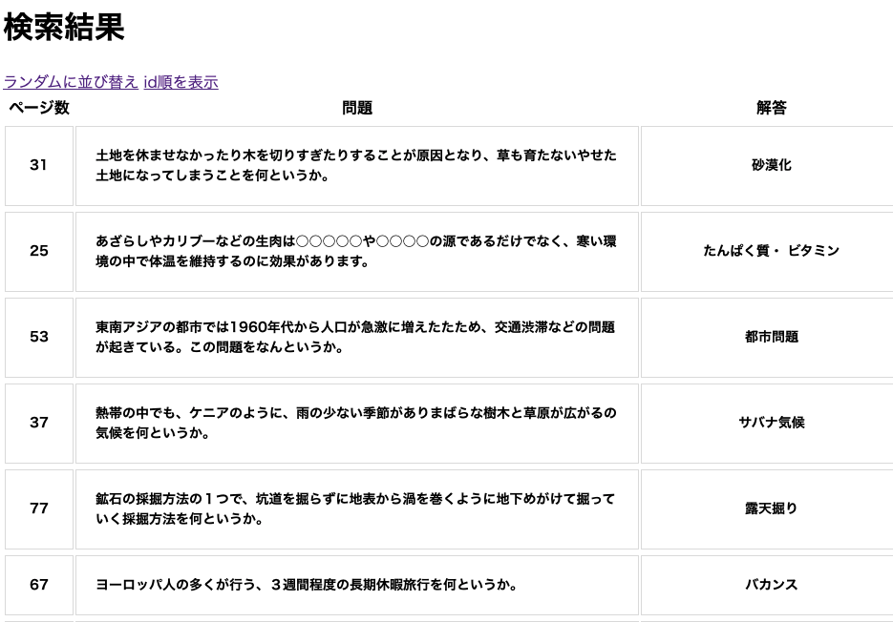Select the 検索結果 page heading
Screen dimensions: 893x622
coord(62,29)
